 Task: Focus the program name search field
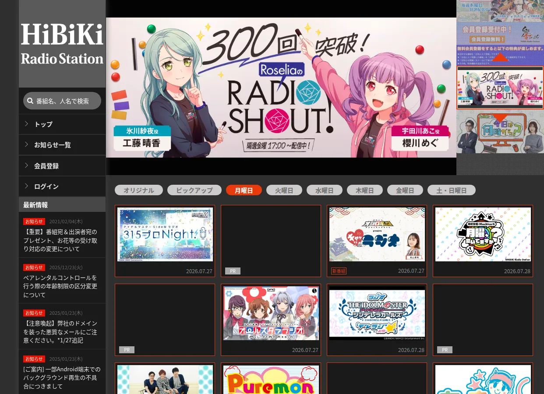tap(62, 101)
